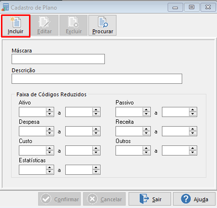Increase the Outros start value

146,148
